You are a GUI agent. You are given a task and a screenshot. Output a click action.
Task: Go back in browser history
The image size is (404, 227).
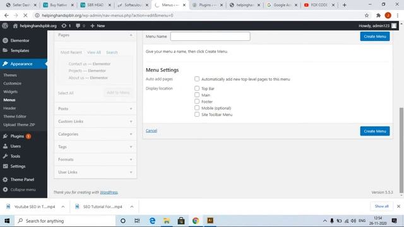pyautogui.click(x=6, y=15)
